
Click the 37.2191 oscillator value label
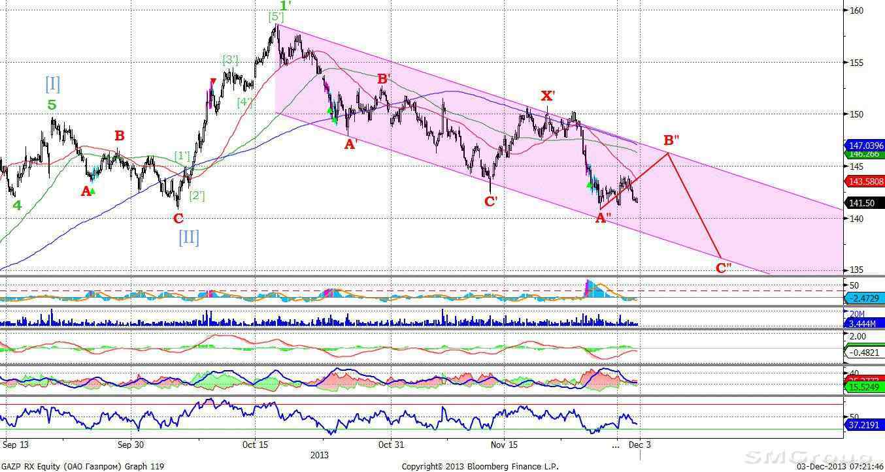coord(865,425)
